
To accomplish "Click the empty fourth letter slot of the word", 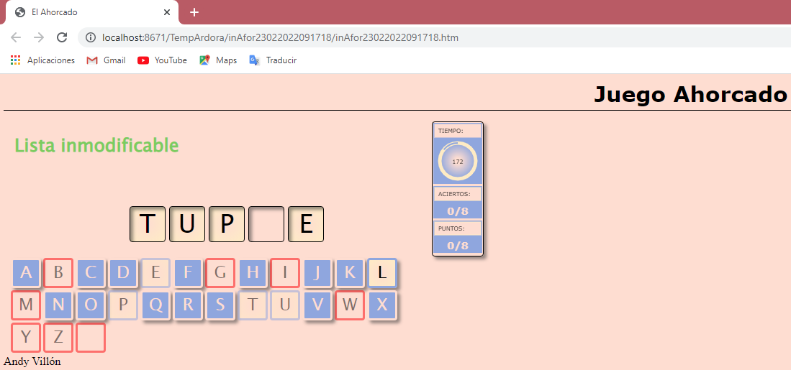I will tap(266, 224).
